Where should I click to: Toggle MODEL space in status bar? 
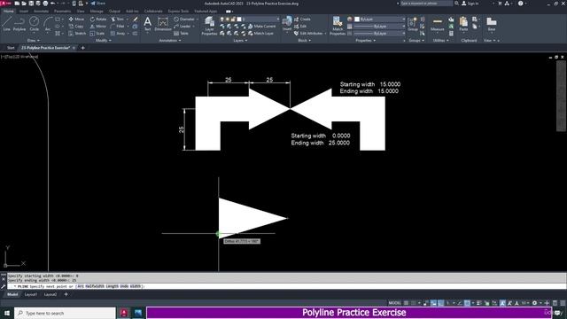[394, 303]
